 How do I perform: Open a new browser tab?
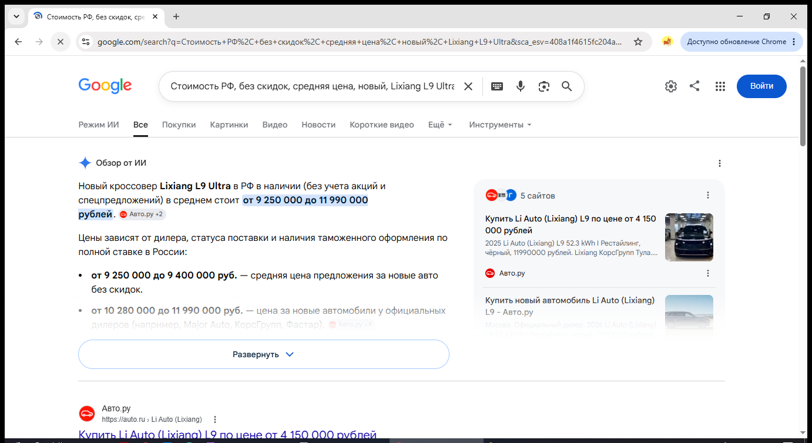tap(176, 16)
